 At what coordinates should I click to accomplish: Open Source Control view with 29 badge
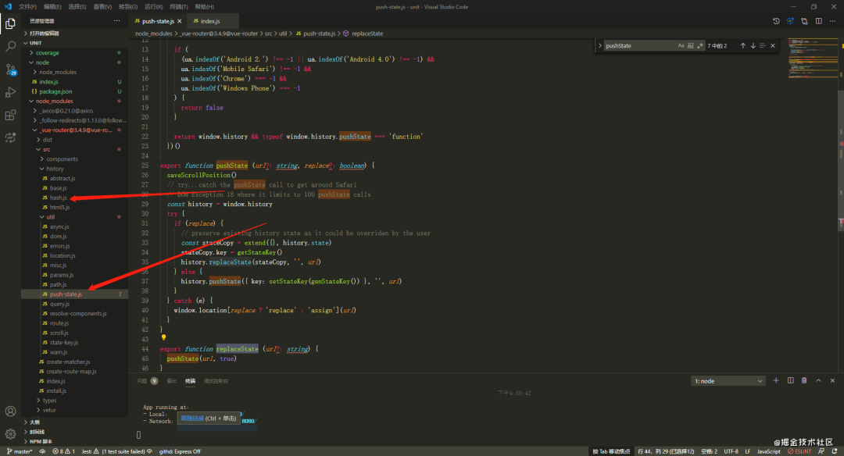coord(10,69)
